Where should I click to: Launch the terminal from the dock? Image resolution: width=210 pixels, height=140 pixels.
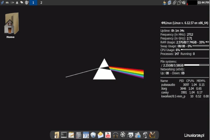64,135
